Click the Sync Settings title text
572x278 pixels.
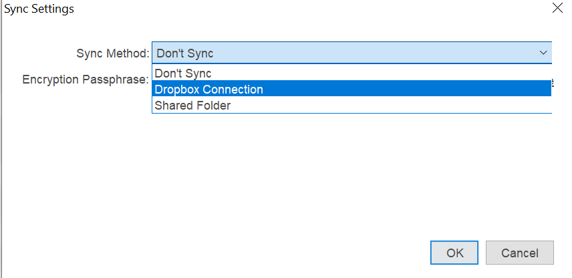click(x=39, y=9)
